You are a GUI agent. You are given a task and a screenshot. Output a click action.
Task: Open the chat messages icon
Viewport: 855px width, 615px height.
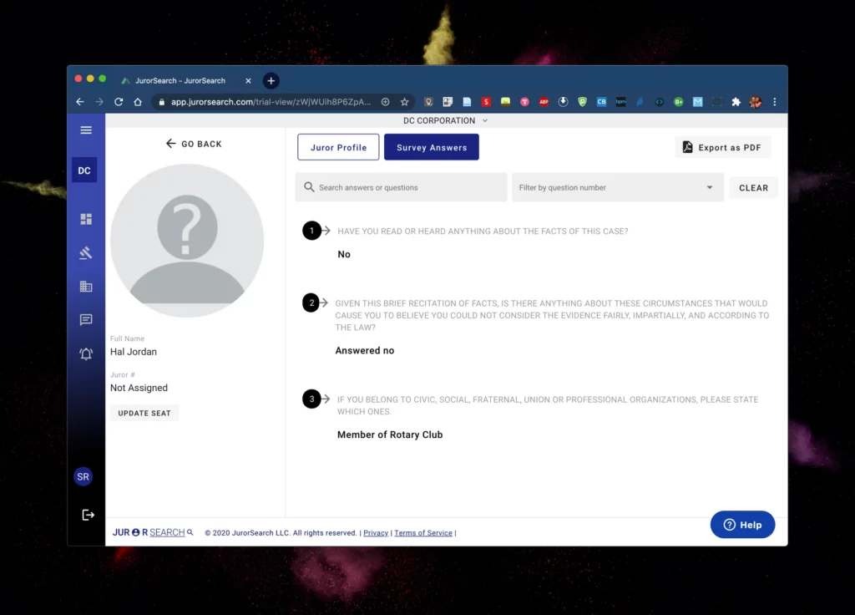point(86,320)
